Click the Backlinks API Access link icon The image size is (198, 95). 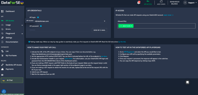pos(2,65)
